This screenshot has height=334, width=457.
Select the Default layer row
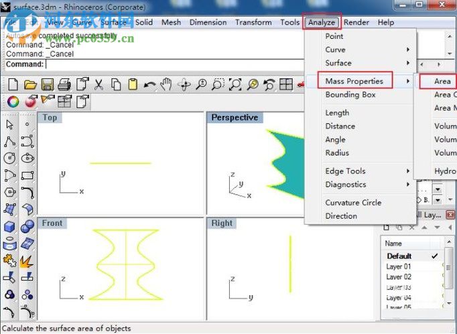coord(413,256)
